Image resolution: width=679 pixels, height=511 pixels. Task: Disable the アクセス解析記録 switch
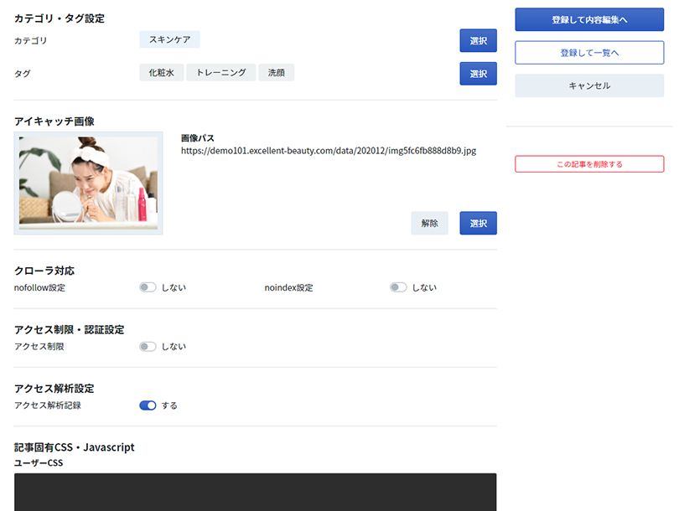point(148,405)
